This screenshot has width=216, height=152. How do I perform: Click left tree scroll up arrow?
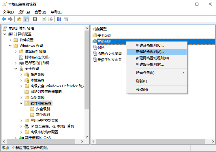pyautogui.click(x=87, y=28)
